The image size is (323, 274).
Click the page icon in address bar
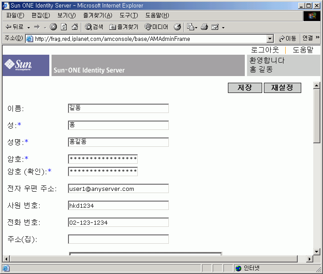coord(30,39)
